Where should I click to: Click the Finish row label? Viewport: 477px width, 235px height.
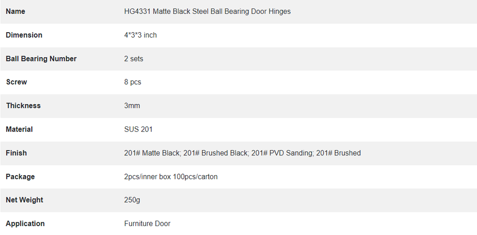[16, 153]
